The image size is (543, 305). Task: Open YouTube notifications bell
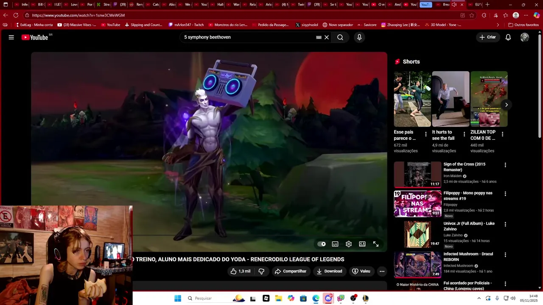tap(508, 37)
